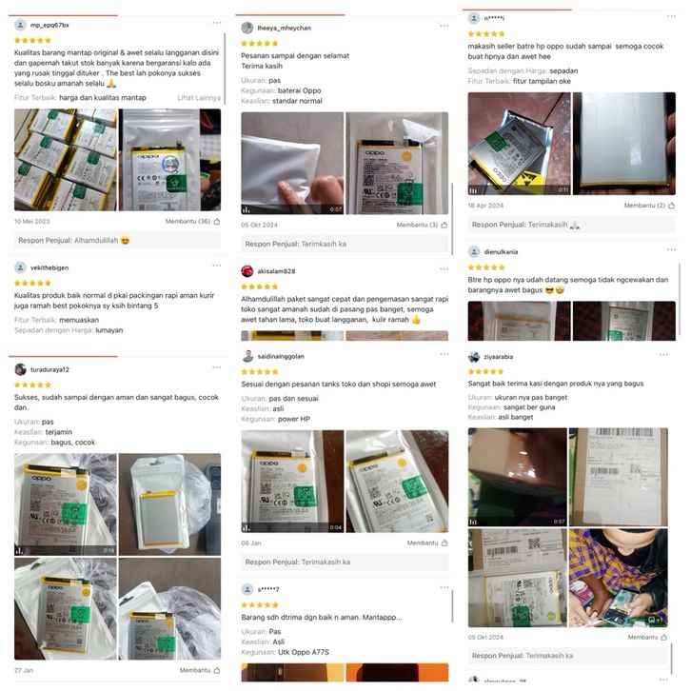
Task: Click thumbs-up beside Membantu (2)
Action: click(x=671, y=206)
